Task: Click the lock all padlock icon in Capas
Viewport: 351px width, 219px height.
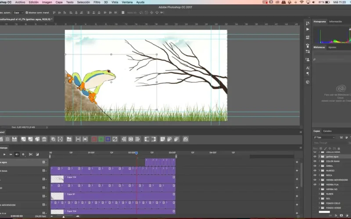Action: tap(339, 148)
